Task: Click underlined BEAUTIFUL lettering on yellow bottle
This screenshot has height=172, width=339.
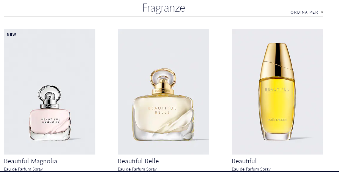Action: [x=277, y=90]
